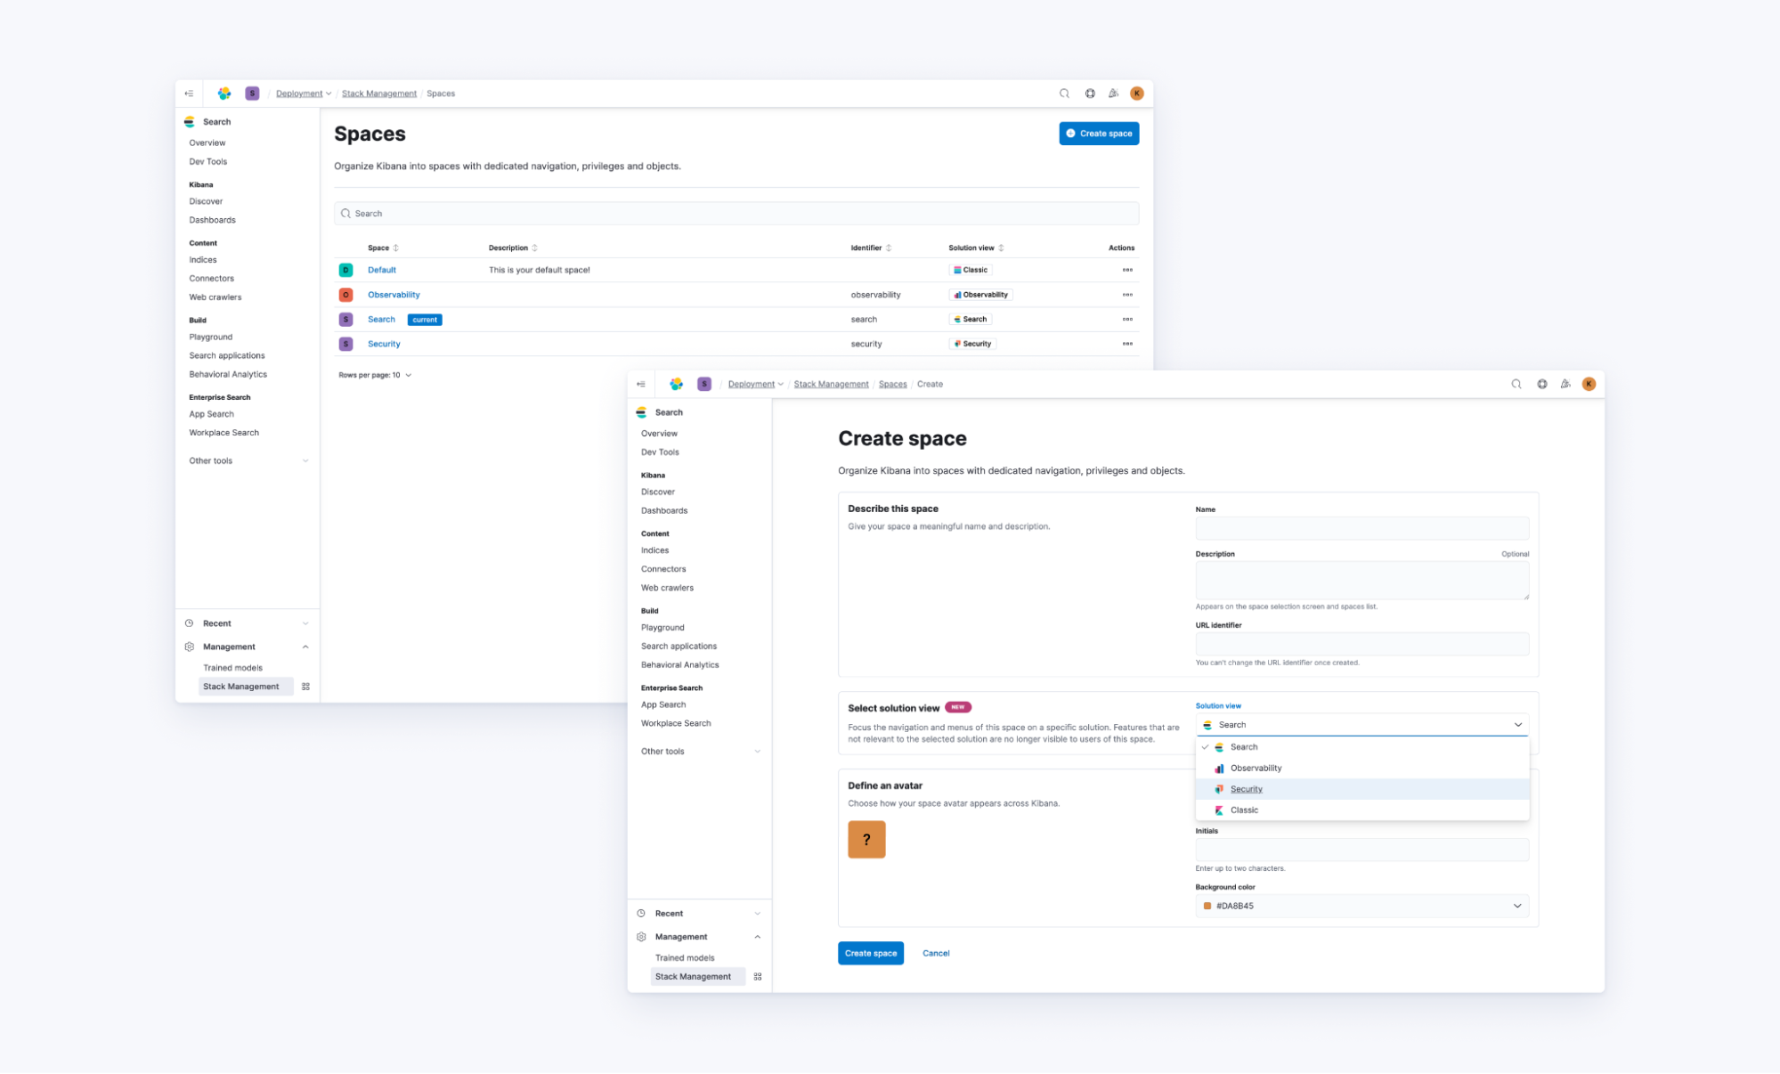Image resolution: width=1780 pixels, height=1074 pixels.
Task: Collapse side navigation in Create space window
Action: (x=641, y=384)
